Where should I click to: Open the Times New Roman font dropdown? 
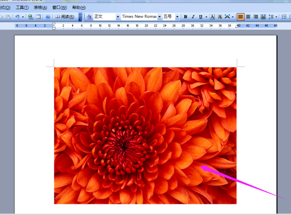point(159,16)
